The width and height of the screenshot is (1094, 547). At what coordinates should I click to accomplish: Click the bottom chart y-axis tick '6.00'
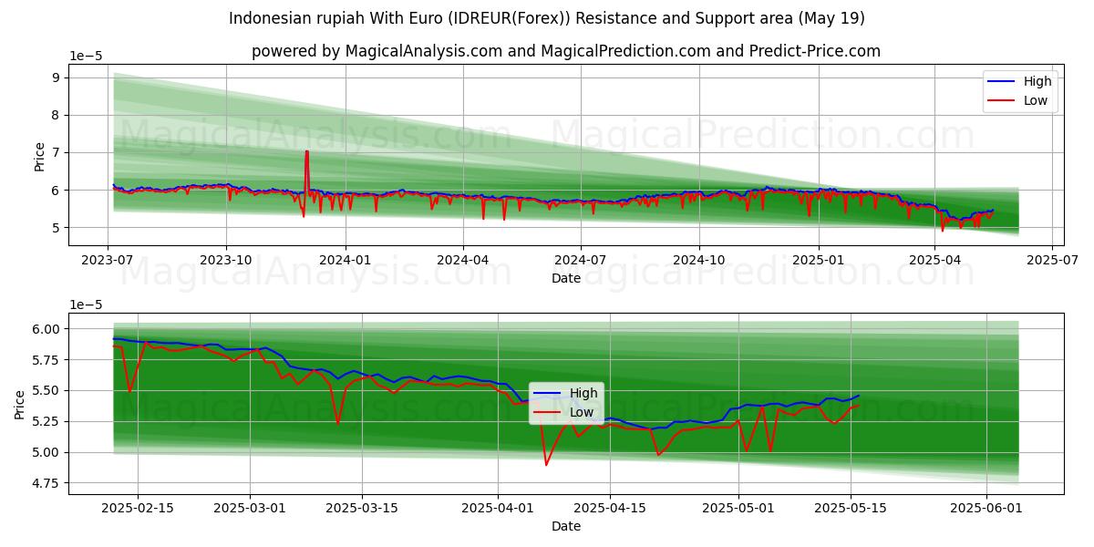click(x=46, y=329)
